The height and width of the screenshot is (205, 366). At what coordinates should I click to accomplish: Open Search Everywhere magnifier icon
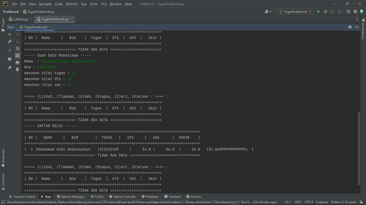348,11
